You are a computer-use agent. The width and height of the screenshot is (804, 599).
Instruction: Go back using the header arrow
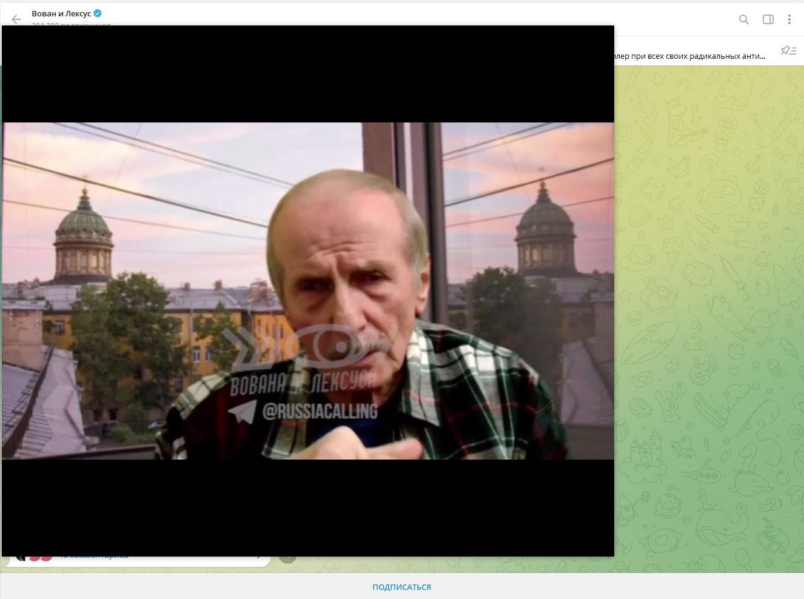16,19
